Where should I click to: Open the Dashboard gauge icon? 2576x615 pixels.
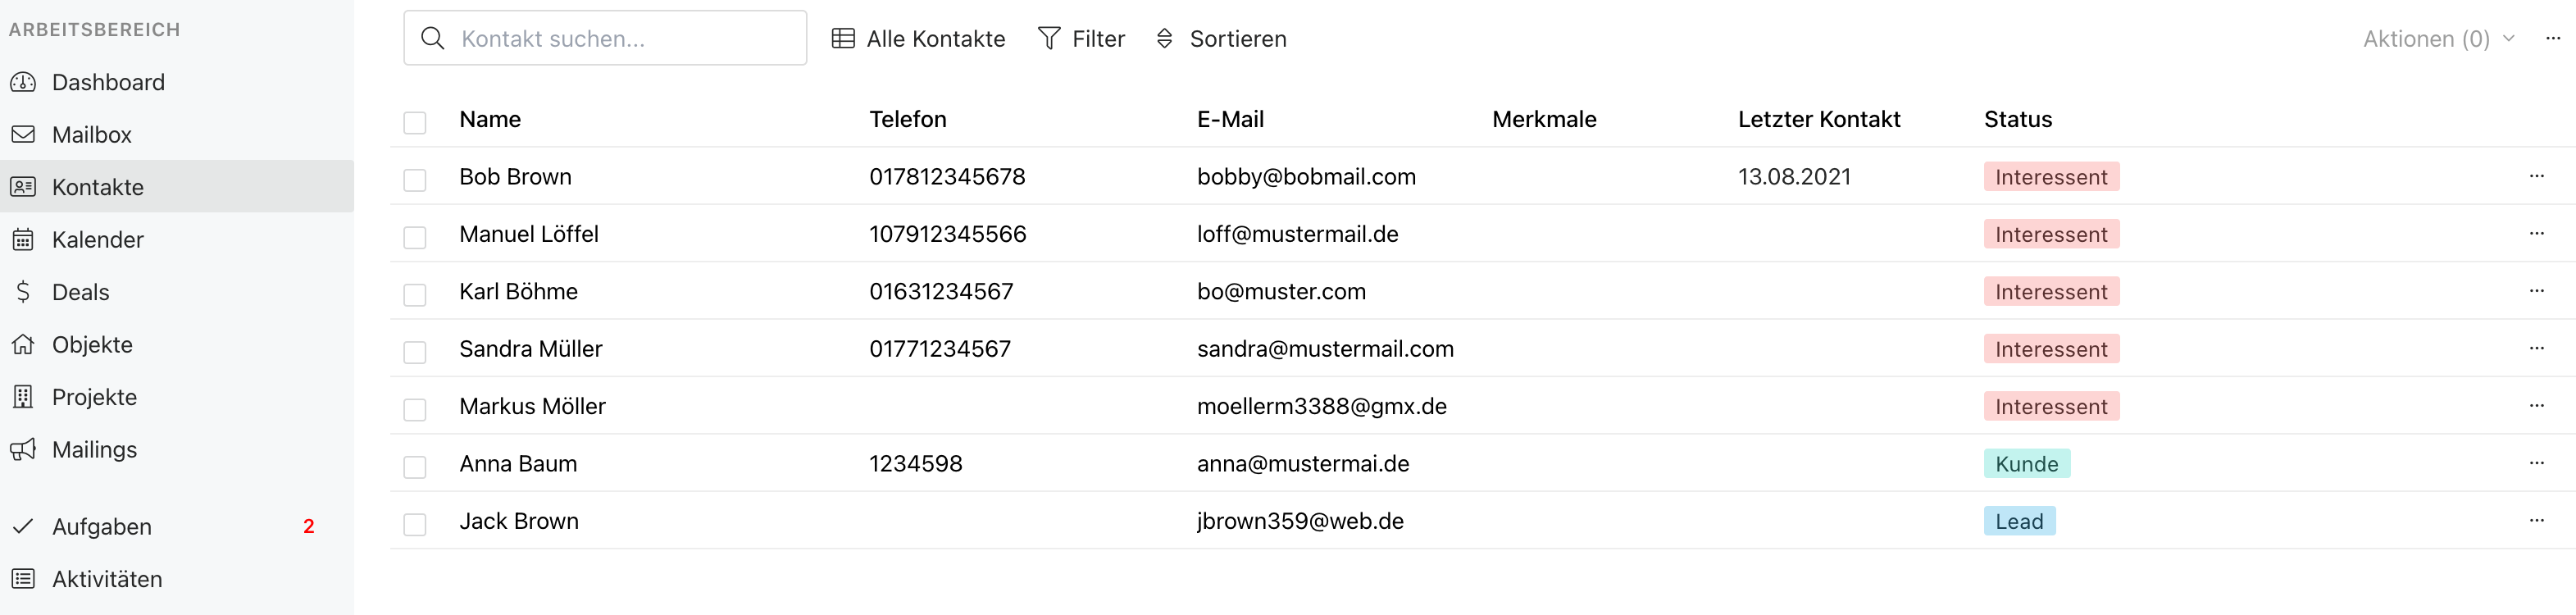23,82
